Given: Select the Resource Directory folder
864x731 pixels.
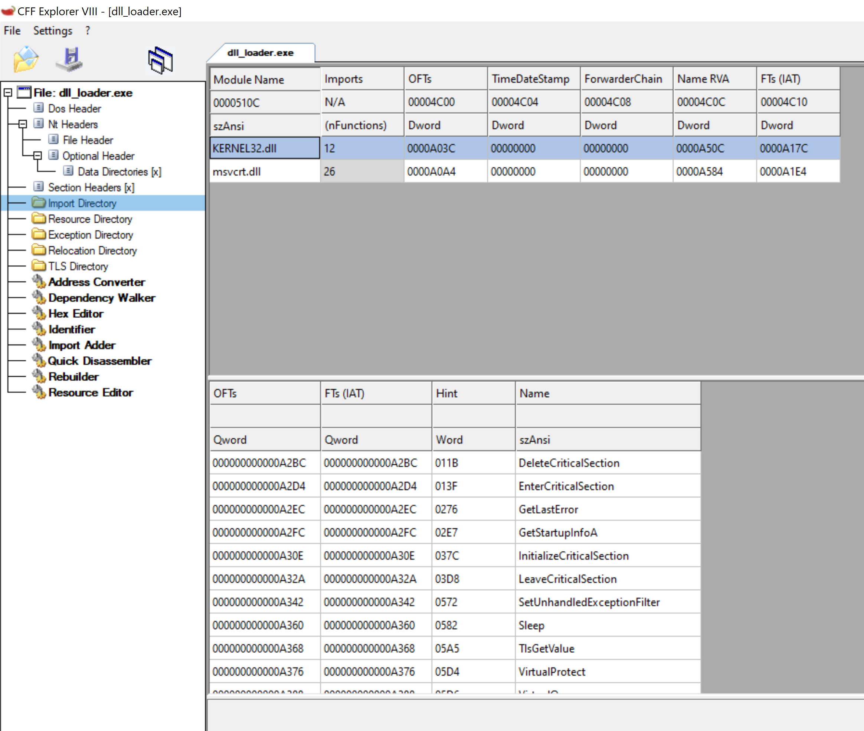Looking at the screenshot, I should (x=90, y=219).
